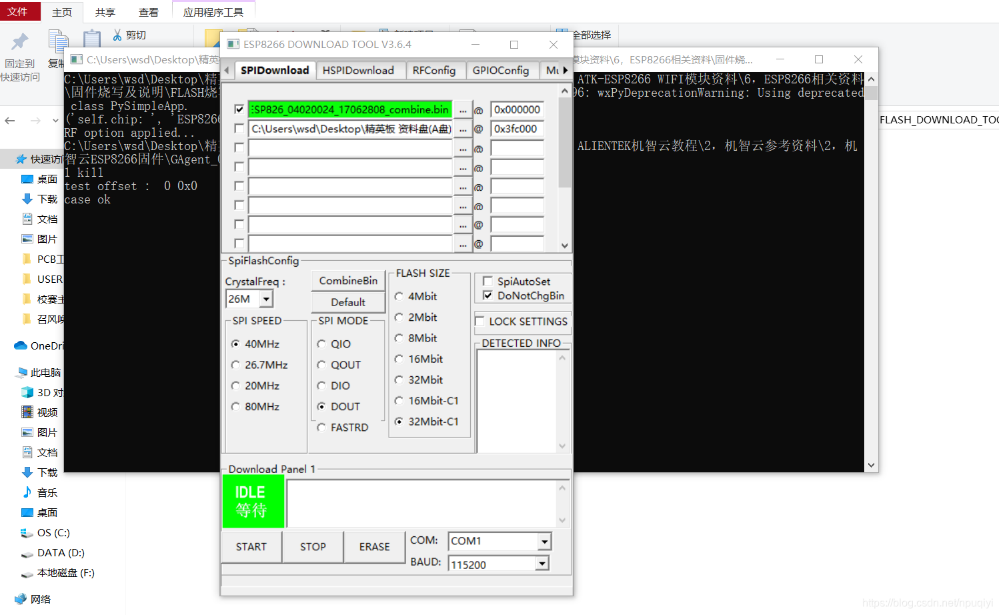Click the This PC computer icon
Viewport: 999px width, 615px height.
(x=21, y=372)
